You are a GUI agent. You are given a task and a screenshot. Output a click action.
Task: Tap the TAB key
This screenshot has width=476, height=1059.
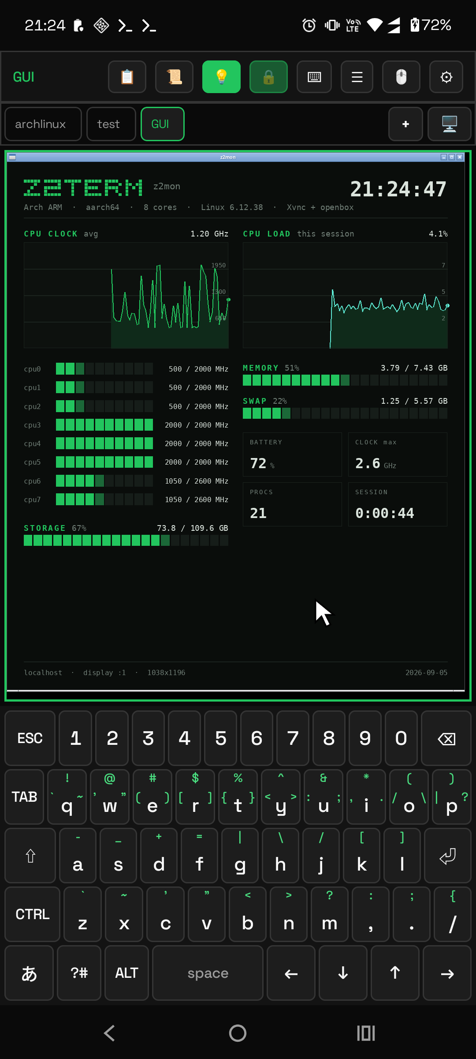click(x=24, y=796)
